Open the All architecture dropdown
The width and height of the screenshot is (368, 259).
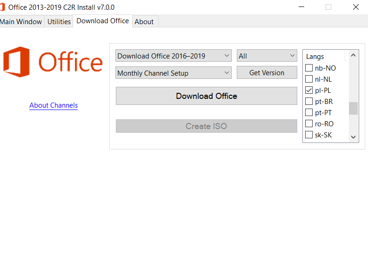pos(267,56)
